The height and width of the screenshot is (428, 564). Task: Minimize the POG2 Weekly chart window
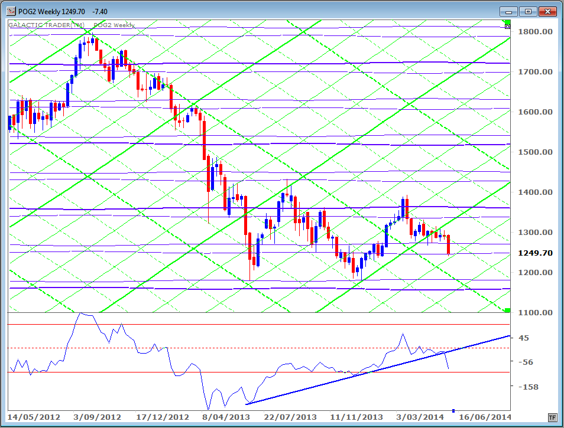click(x=508, y=12)
